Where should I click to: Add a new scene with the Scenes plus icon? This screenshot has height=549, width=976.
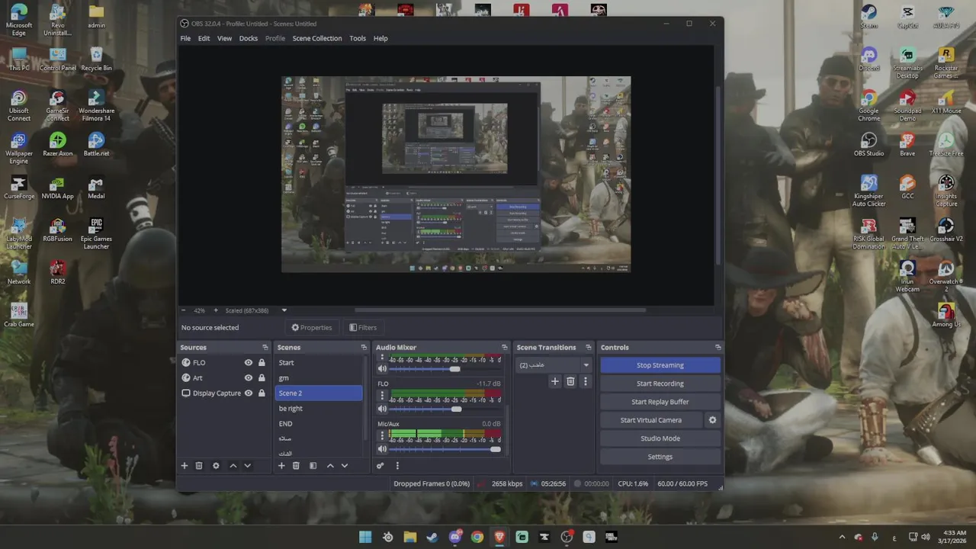coord(281,466)
